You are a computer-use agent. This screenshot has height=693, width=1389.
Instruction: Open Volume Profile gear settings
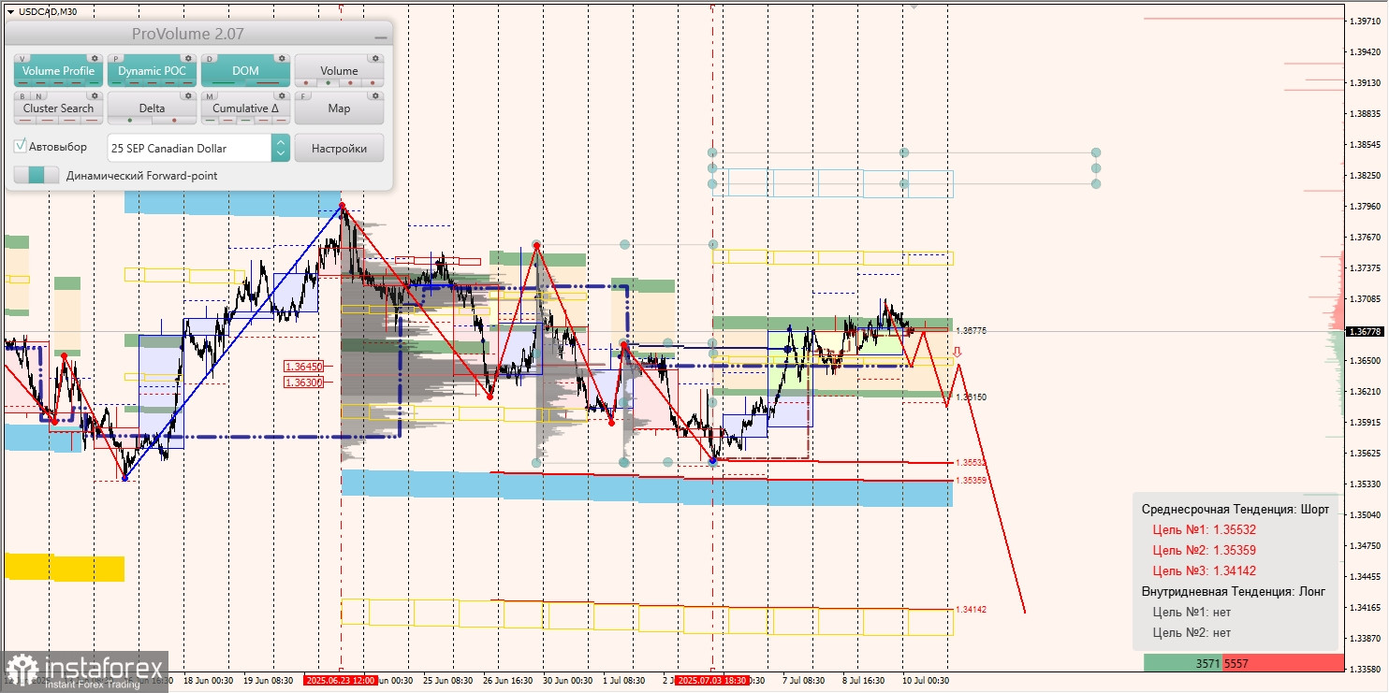(95, 58)
